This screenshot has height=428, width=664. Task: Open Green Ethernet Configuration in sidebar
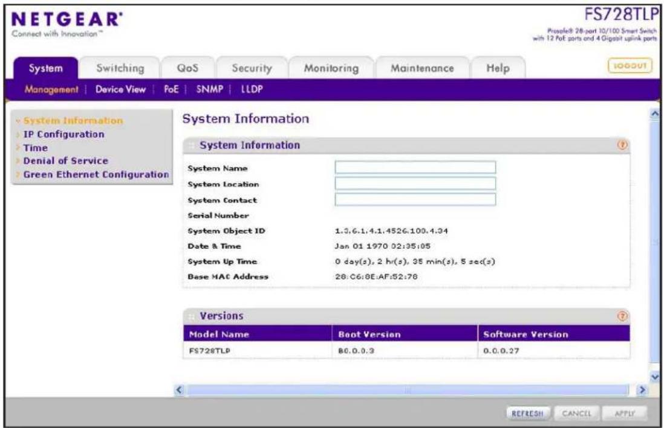pyautogui.click(x=96, y=174)
